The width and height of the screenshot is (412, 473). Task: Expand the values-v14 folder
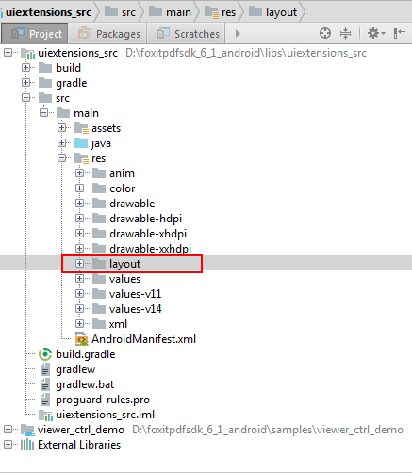80,309
